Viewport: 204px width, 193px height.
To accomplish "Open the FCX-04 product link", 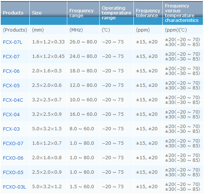I will (x=11, y=114).
